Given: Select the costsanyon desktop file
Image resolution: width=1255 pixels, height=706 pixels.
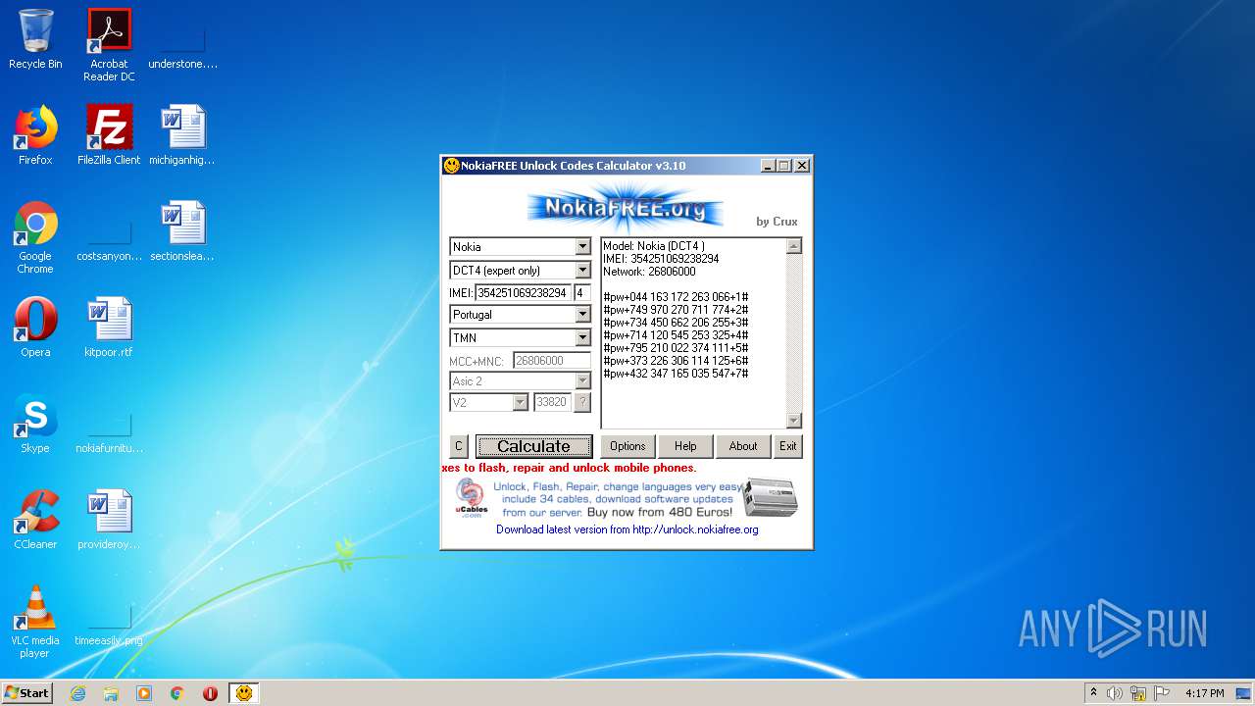Looking at the screenshot, I should tap(109, 237).
